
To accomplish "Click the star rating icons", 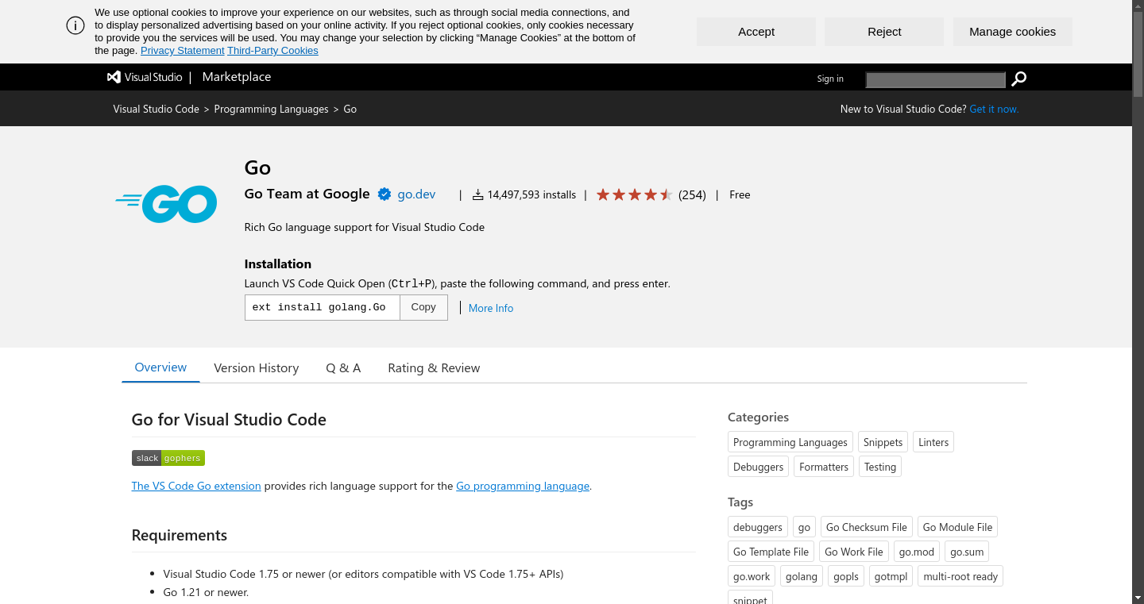I will tap(635, 194).
